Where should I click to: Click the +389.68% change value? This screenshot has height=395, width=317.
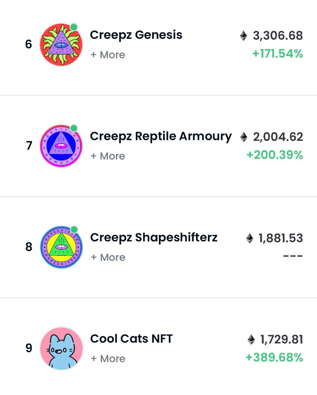click(x=274, y=357)
